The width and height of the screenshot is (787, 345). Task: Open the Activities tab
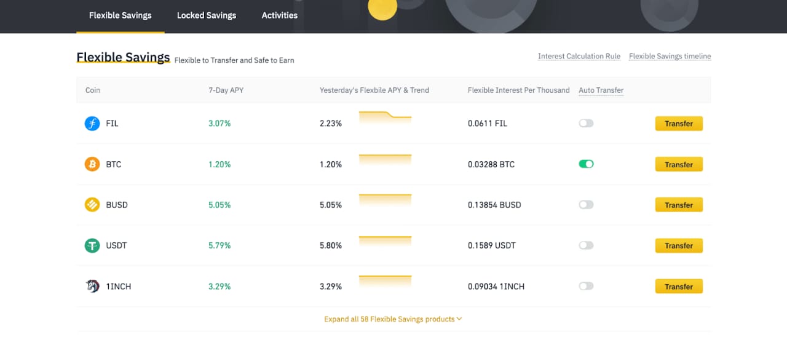(x=279, y=15)
